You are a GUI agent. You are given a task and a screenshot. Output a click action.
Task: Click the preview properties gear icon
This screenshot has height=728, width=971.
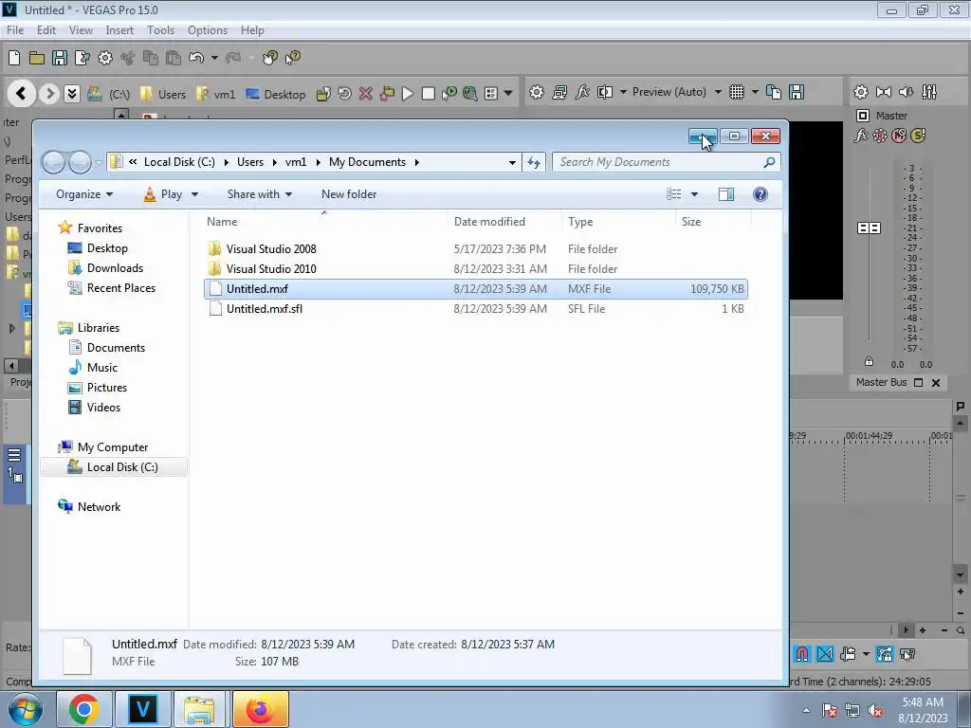537,92
